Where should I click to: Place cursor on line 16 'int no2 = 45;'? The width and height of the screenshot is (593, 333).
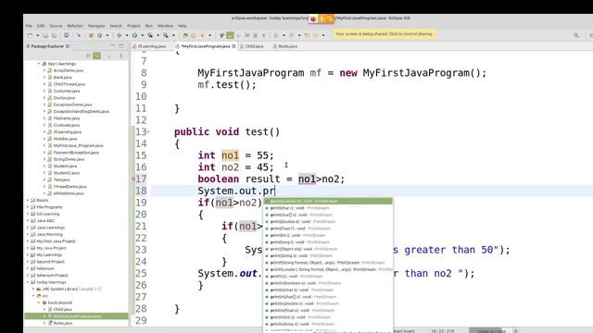click(x=235, y=166)
